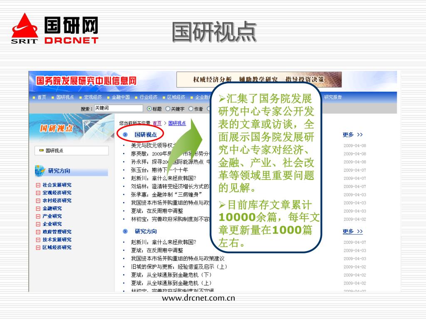Open the 首页 navigation menu item
426x320 pixels.
tap(42, 97)
